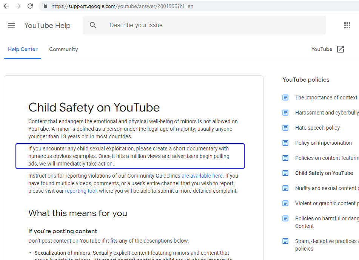Focus the Describe your issue search field
The width and height of the screenshot is (359, 260).
pyautogui.click(x=204, y=25)
